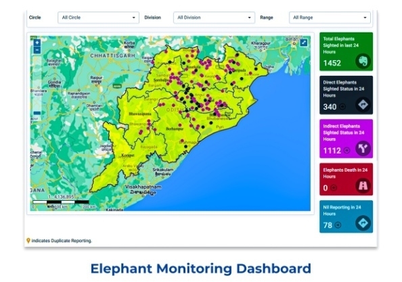
Task: Click the Raipur city label on the map
Action: [96, 78]
